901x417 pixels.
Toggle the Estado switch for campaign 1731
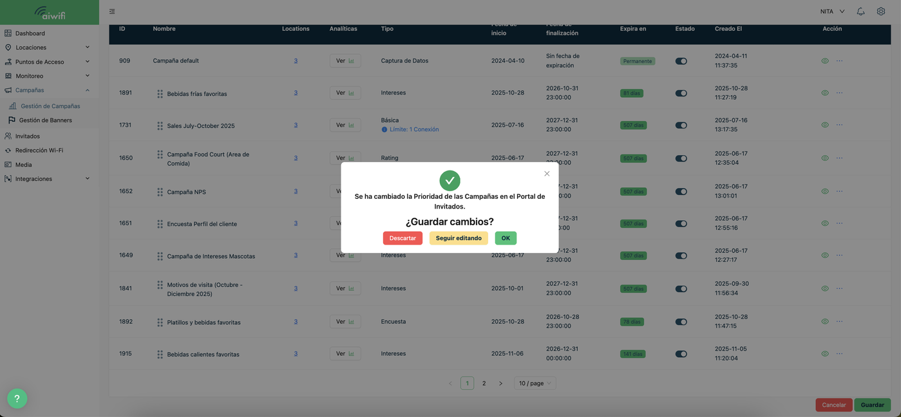pos(681,125)
